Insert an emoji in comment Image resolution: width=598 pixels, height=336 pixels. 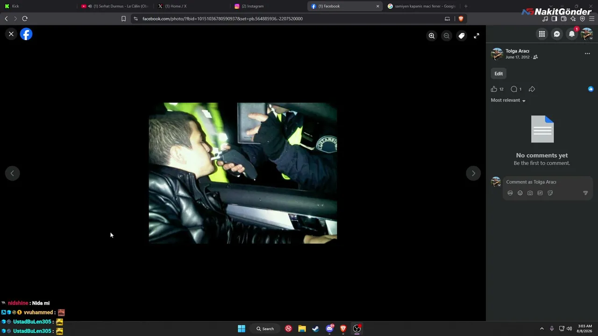(520, 193)
